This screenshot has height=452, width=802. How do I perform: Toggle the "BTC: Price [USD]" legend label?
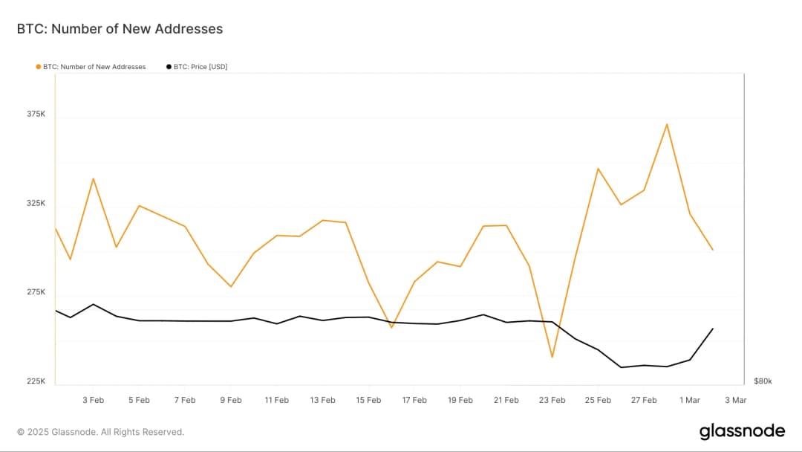(200, 67)
